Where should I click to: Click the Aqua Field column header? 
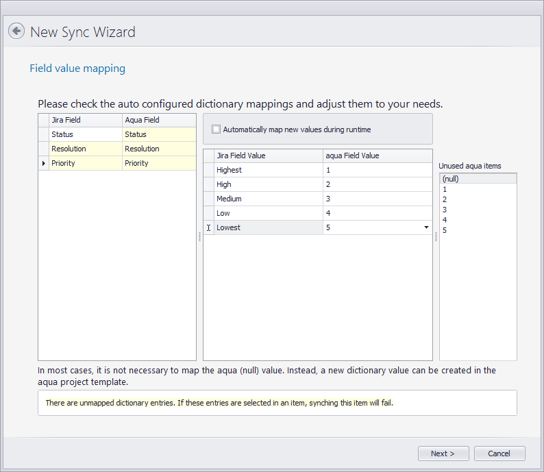click(x=159, y=120)
